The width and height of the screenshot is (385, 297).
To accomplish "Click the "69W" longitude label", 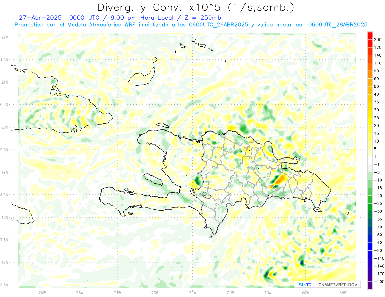I will pos(305,293).
